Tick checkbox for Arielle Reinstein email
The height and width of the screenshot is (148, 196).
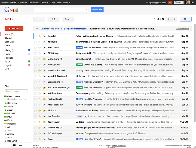click(x=35, y=105)
